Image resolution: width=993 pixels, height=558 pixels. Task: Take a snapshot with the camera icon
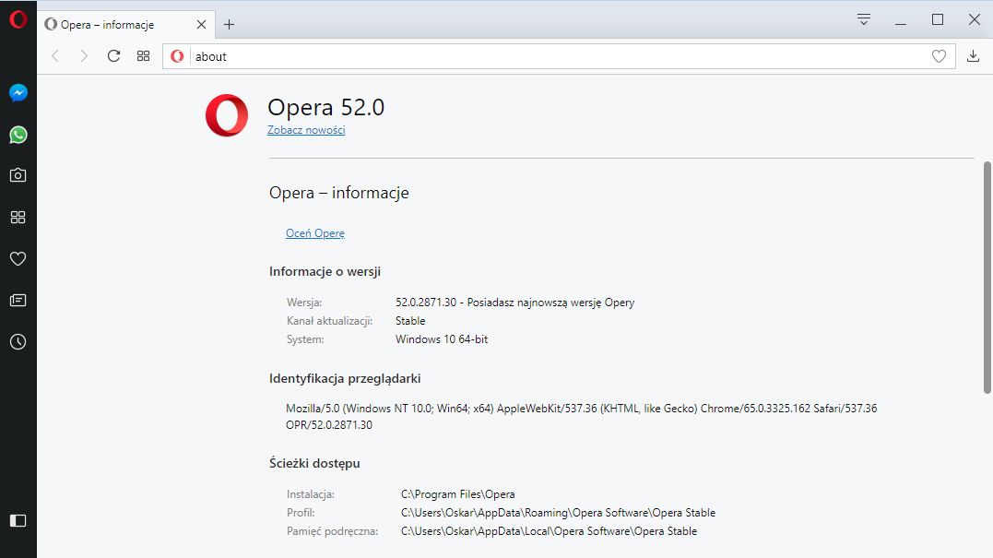[x=18, y=175]
